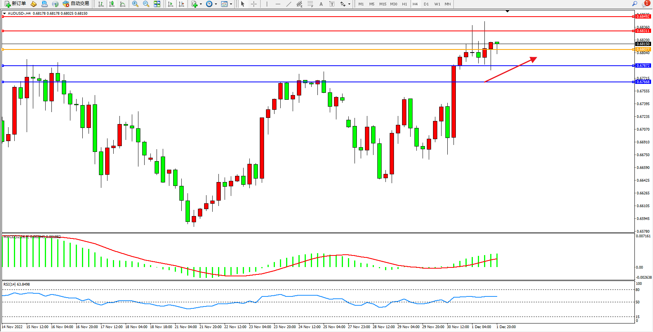Screen dimensions: 653x332
Task: Click the tile windows icon
Action: 157,4
